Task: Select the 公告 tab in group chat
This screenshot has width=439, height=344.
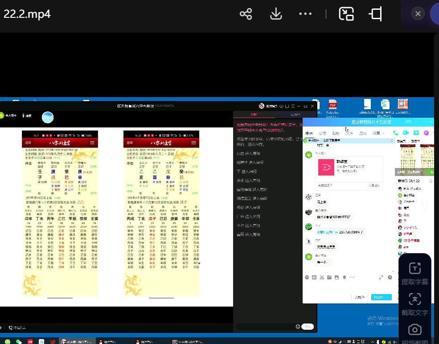Action: pyautogui.click(x=322, y=133)
